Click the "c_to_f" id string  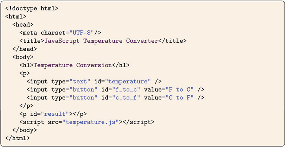(x=126, y=98)
